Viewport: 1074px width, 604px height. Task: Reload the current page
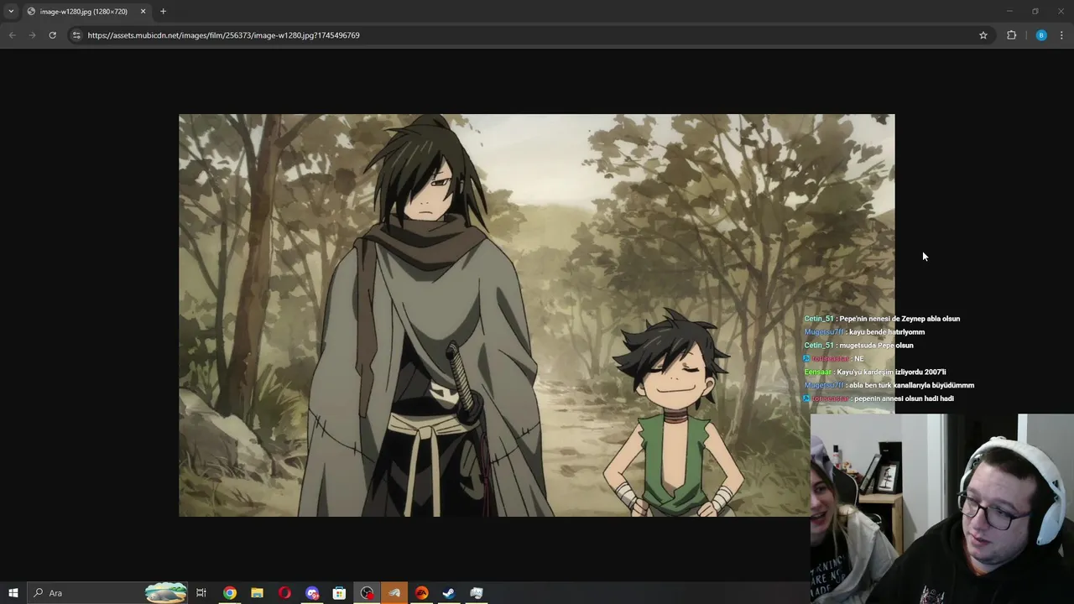52,35
